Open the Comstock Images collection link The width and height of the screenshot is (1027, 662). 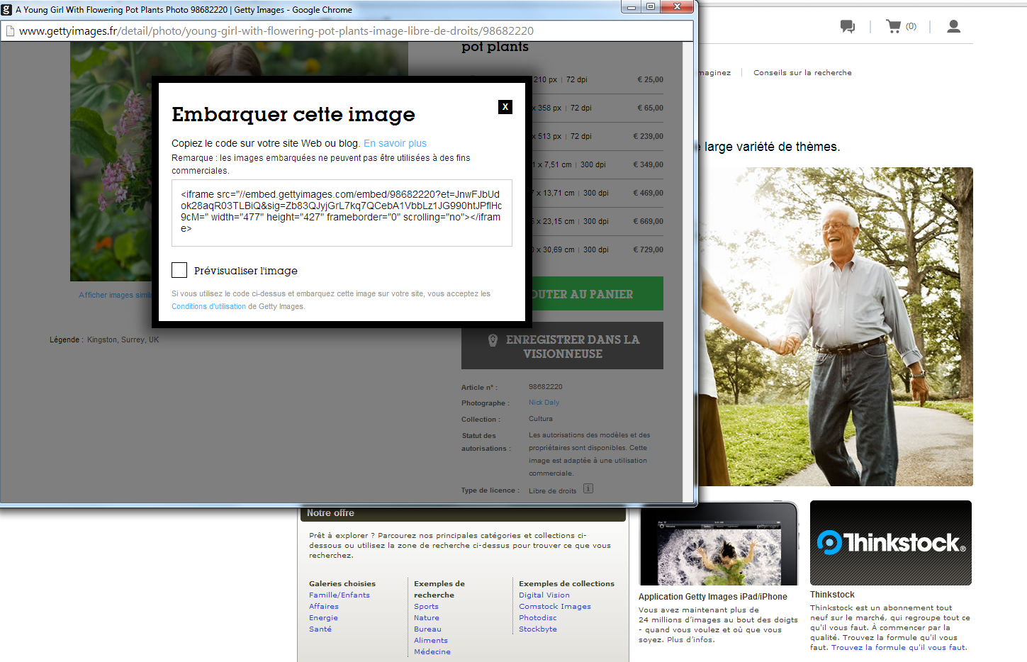[x=555, y=607]
